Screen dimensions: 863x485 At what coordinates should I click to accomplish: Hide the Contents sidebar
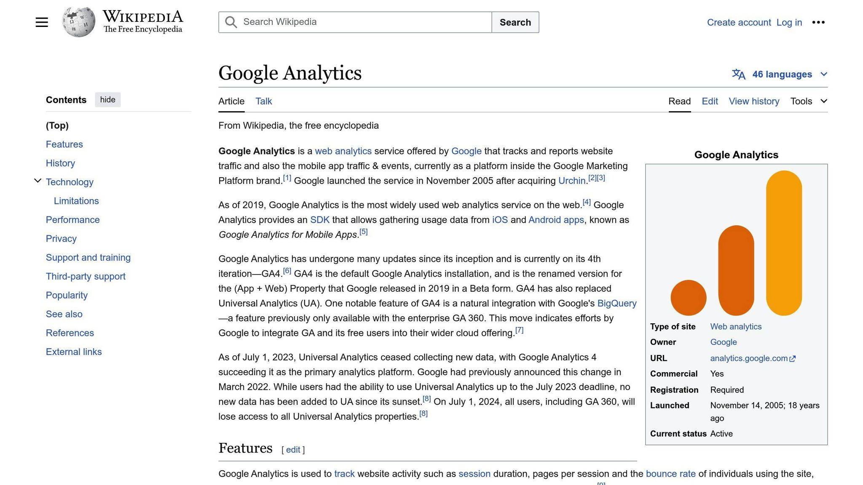(107, 100)
